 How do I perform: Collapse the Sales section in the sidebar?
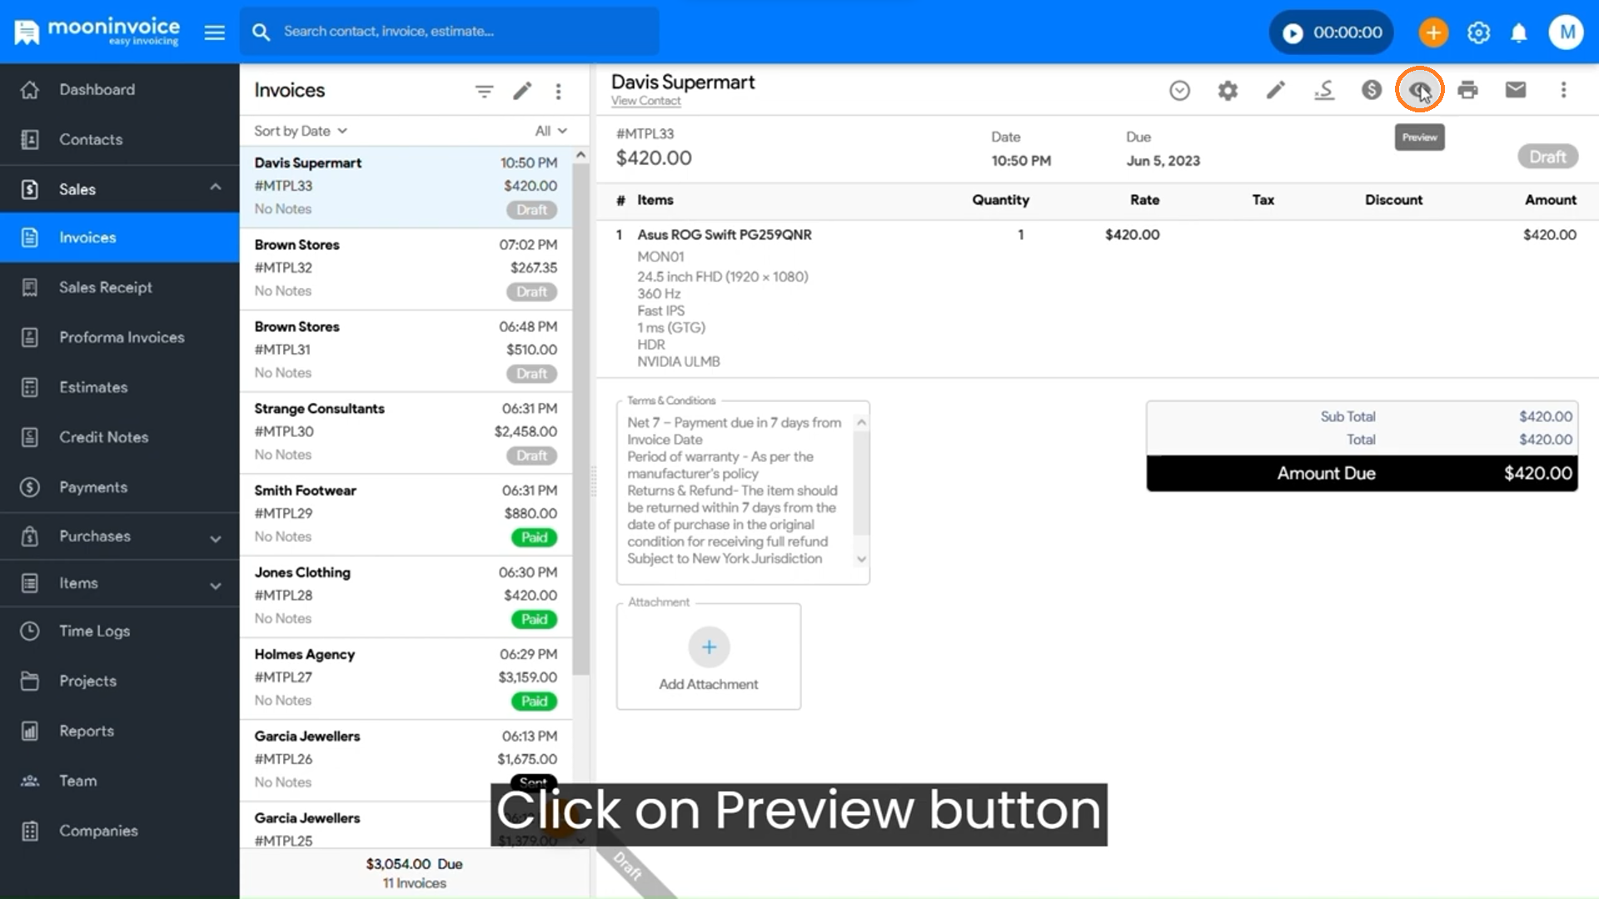click(215, 188)
